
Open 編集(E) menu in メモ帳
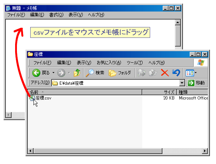click(37, 15)
